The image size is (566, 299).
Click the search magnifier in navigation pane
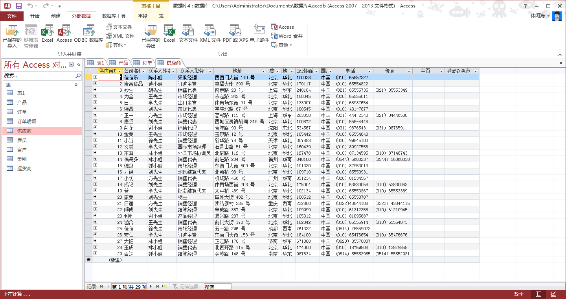pos(78,76)
